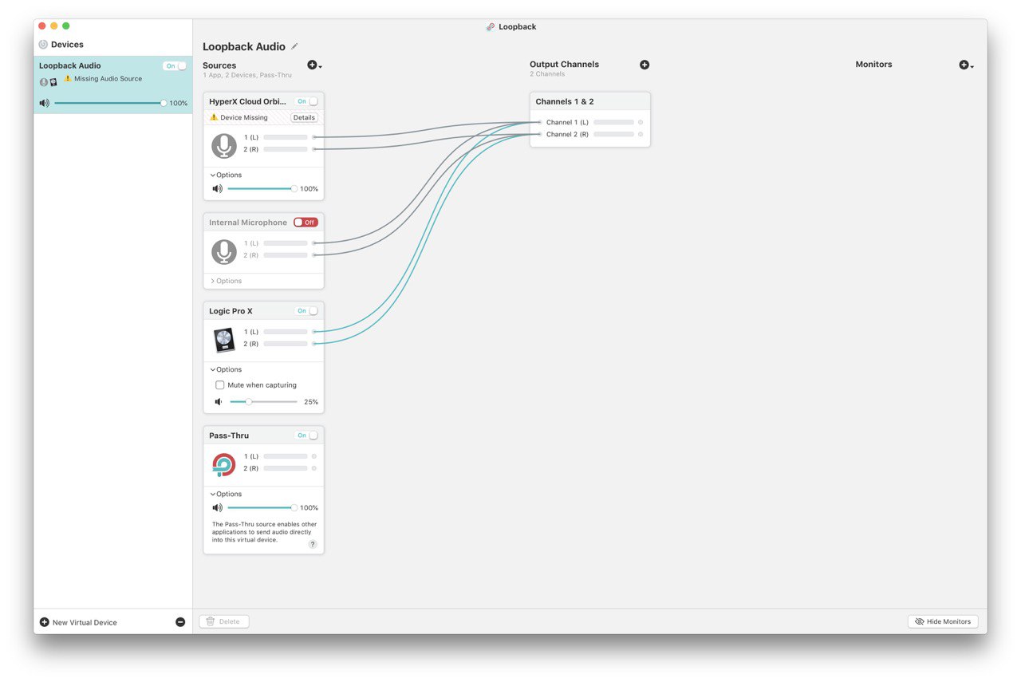Screen dimensions: 1021x682
Task: Click the Missing Audio Source warning in sidebar
Action: tap(103, 79)
